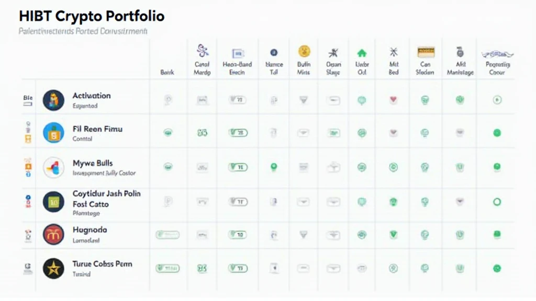Click the gold coin Bulin column icon
536x301 pixels.
(304, 52)
